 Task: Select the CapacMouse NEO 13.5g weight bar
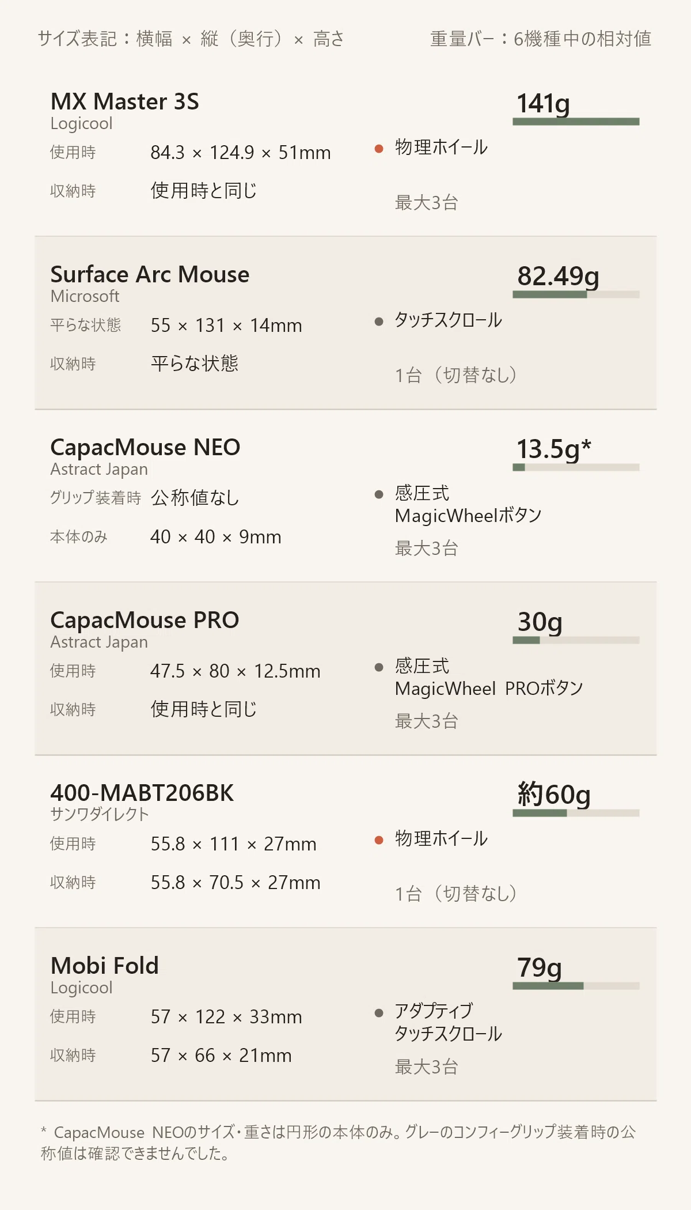point(576,467)
